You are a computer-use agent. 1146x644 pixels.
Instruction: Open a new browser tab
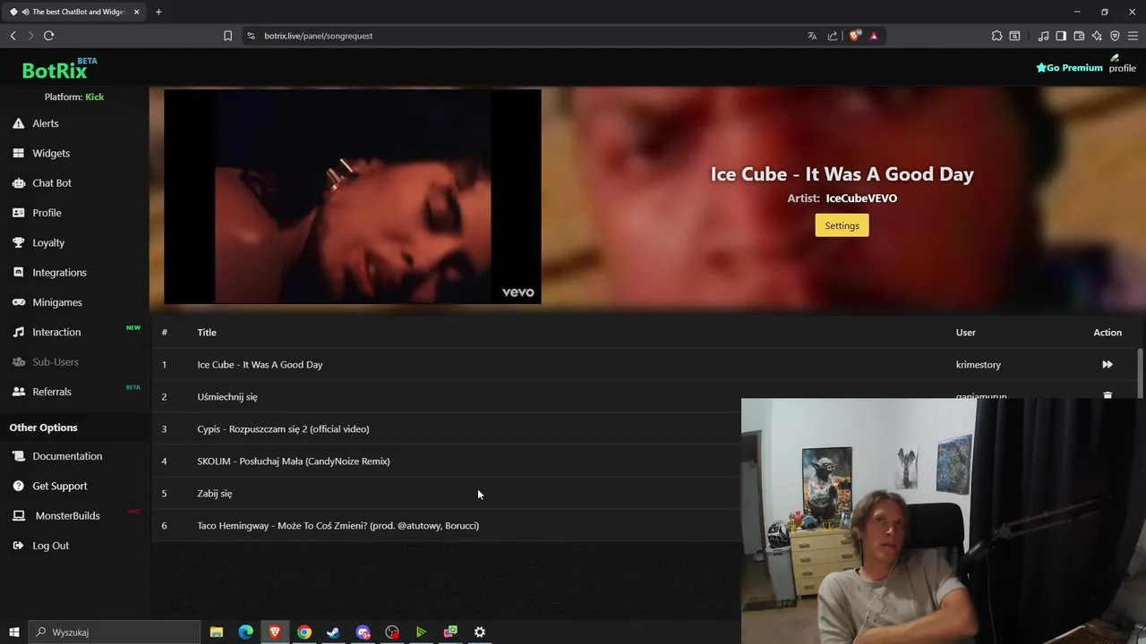click(x=158, y=12)
